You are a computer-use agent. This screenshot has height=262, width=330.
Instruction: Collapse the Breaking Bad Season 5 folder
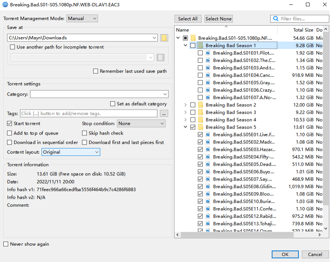[x=185, y=127]
